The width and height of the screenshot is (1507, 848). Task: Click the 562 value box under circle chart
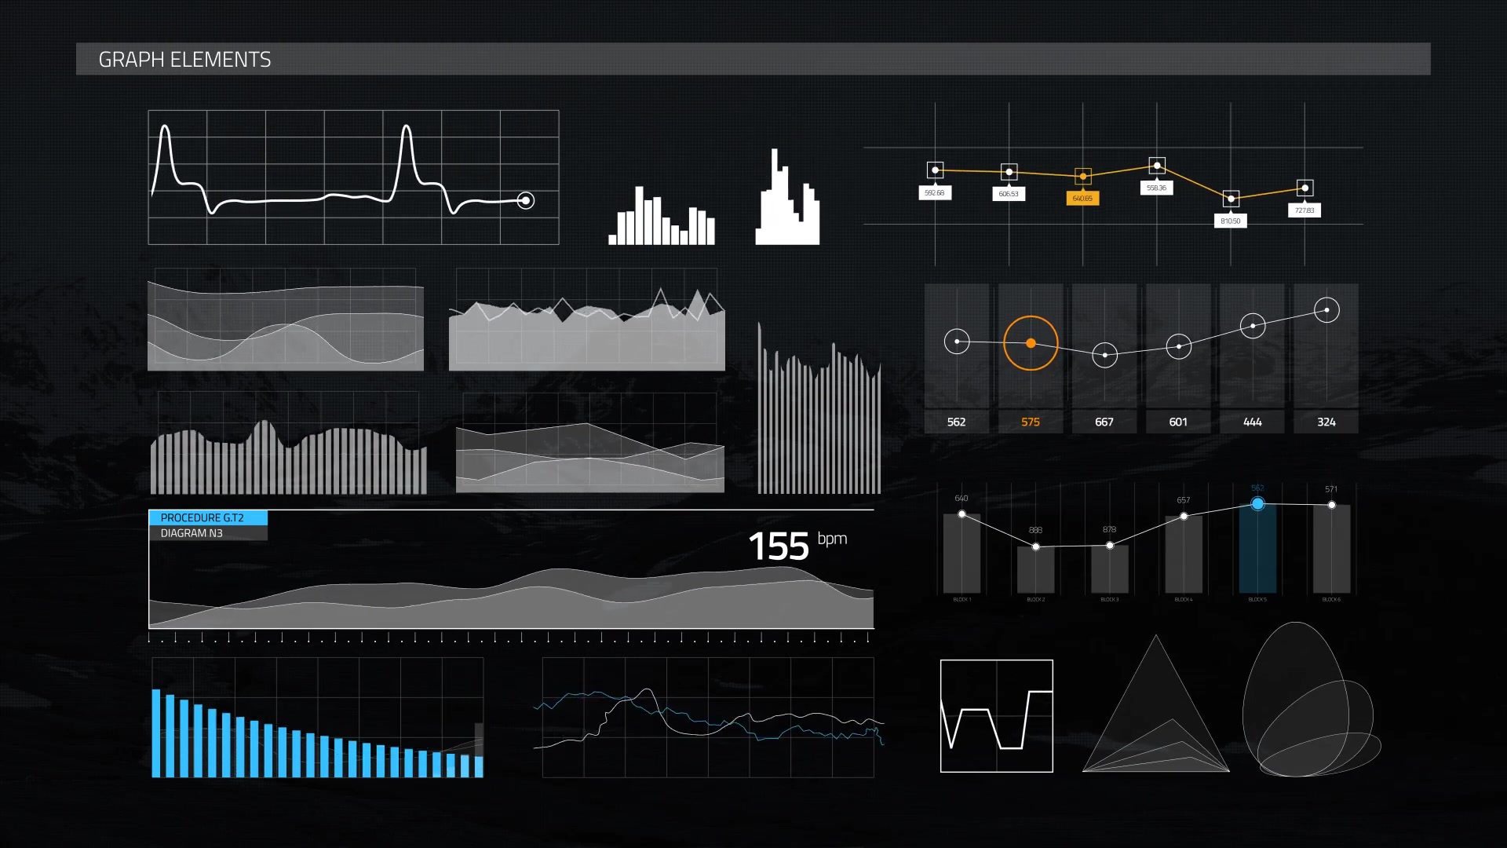(956, 422)
